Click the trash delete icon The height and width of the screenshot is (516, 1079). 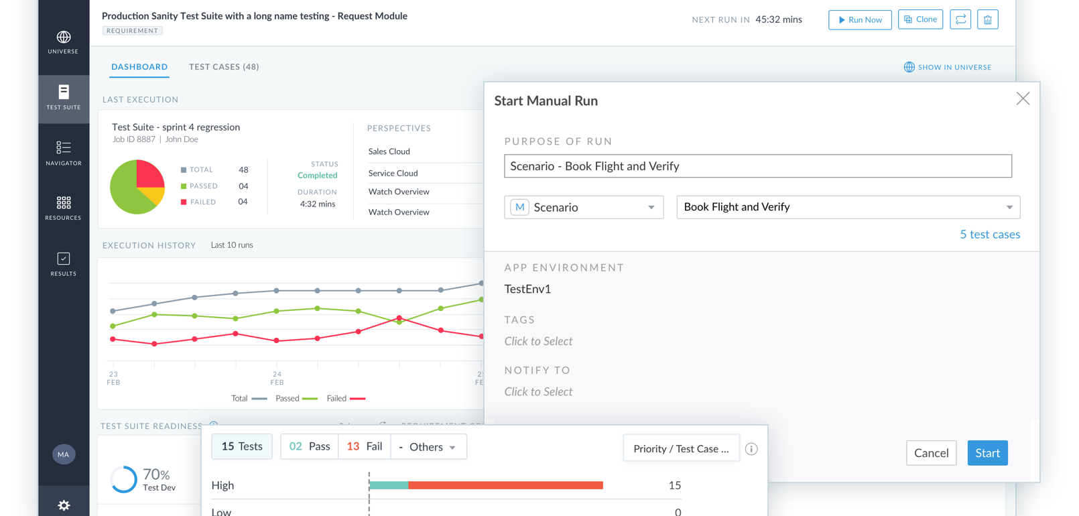[x=987, y=20]
